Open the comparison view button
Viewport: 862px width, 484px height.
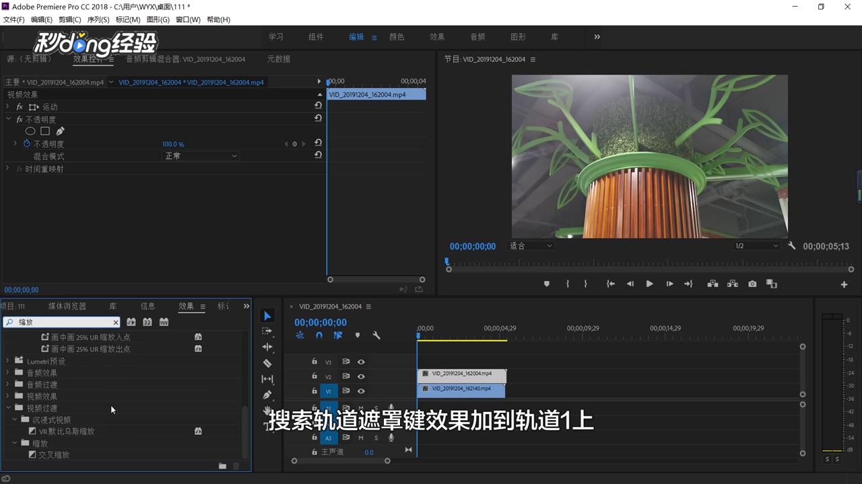(x=772, y=284)
